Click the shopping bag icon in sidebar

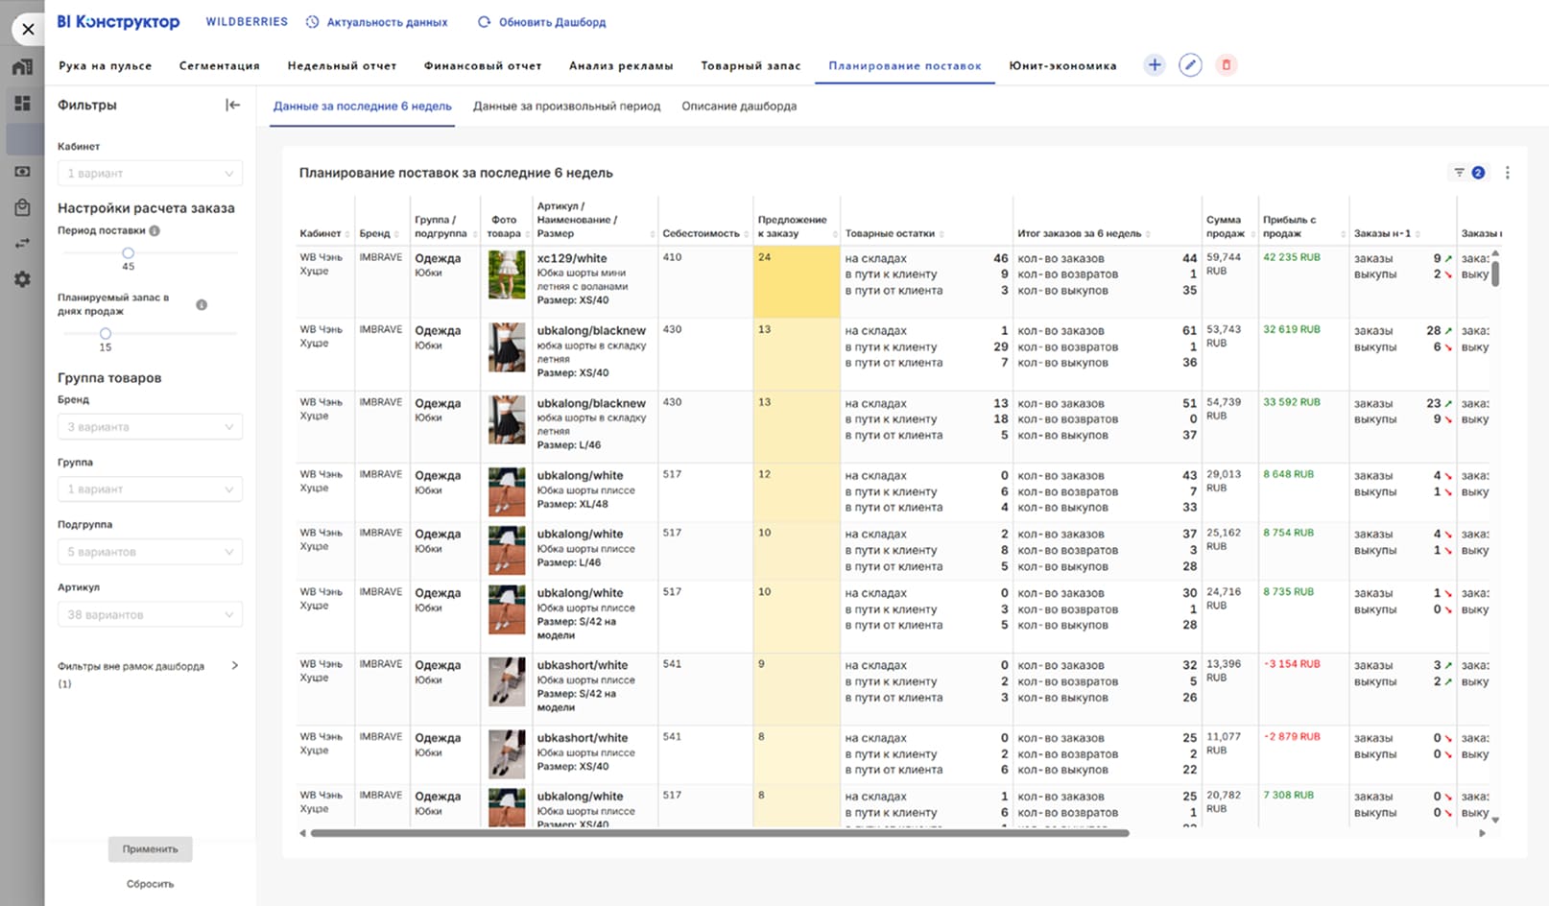[x=22, y=207]
